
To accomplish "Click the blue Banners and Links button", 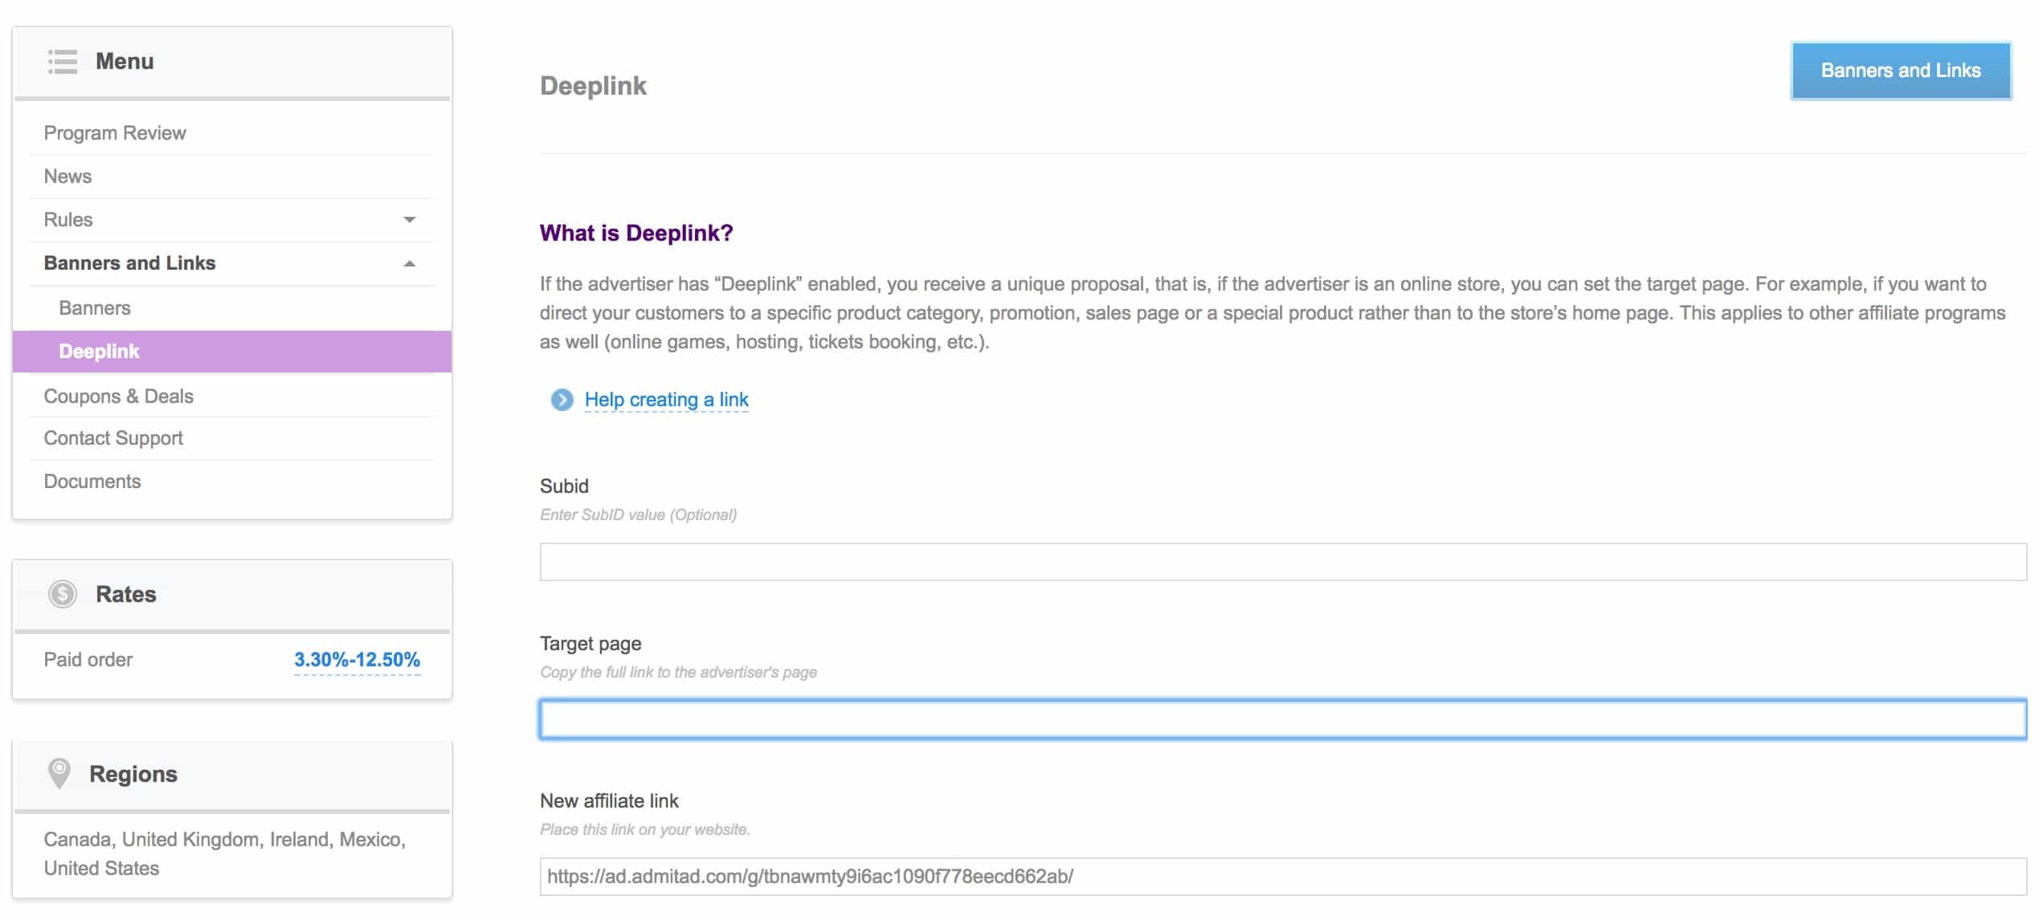I will click(1900, 71).
